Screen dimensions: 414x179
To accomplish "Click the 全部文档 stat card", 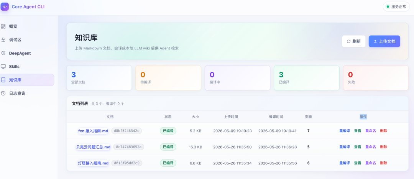I will click(x=99, y=78).
